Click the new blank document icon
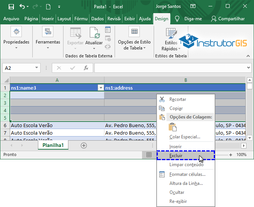The height and width of the screenshot is (207, 254). click(x=48, y=7)
